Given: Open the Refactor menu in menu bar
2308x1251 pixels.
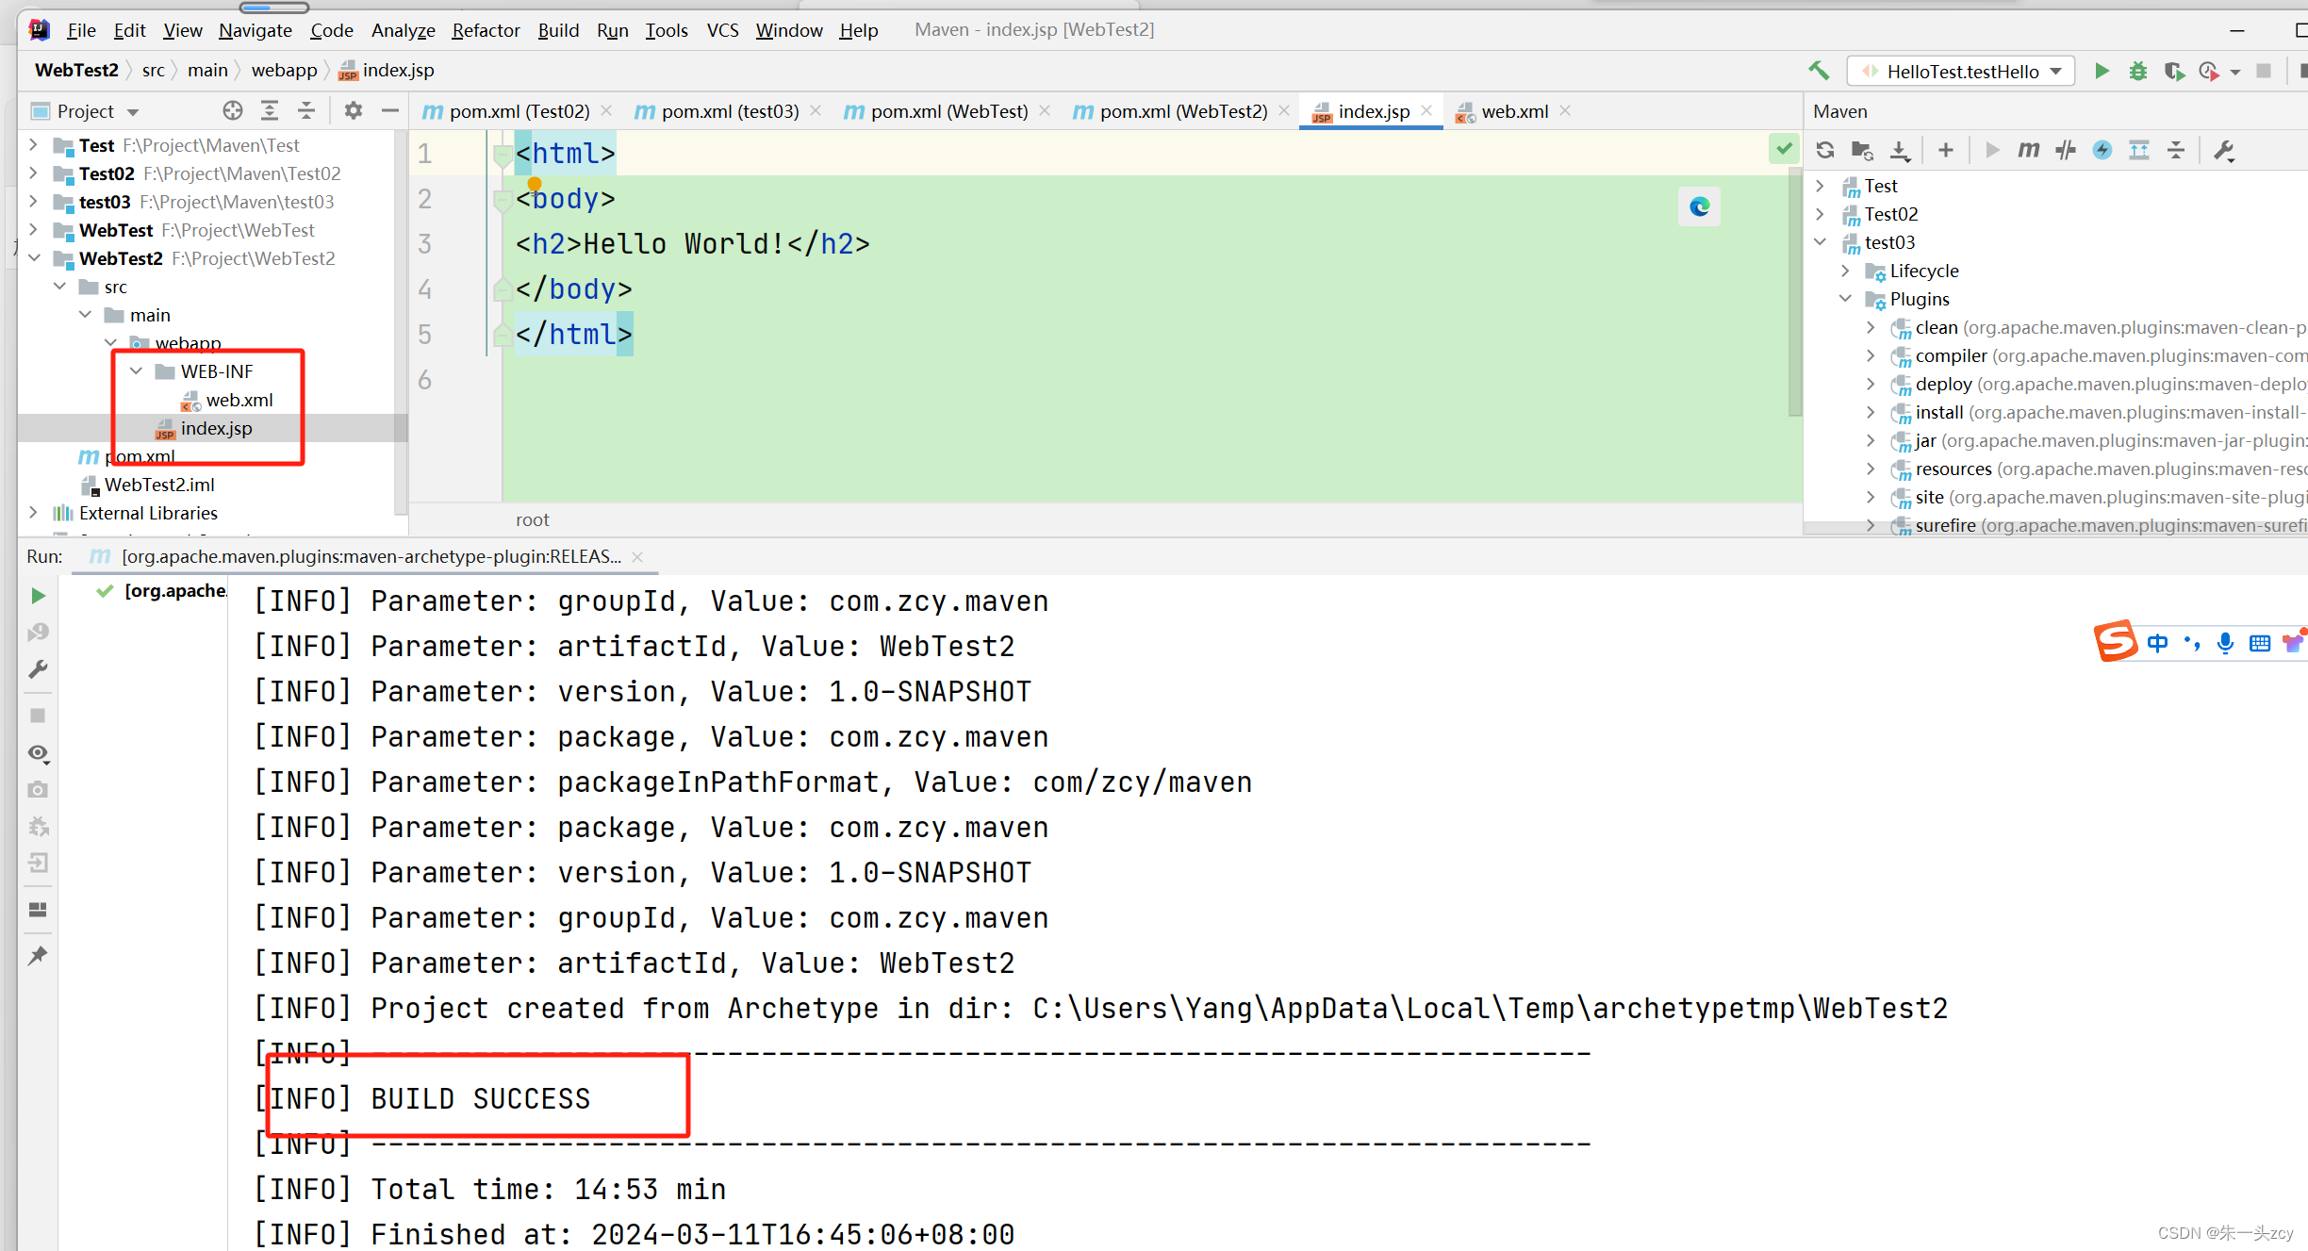Looking at the screenshot, I should click(486, 27).
